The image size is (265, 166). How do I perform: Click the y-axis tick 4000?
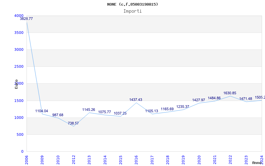(x=19, y=16)
